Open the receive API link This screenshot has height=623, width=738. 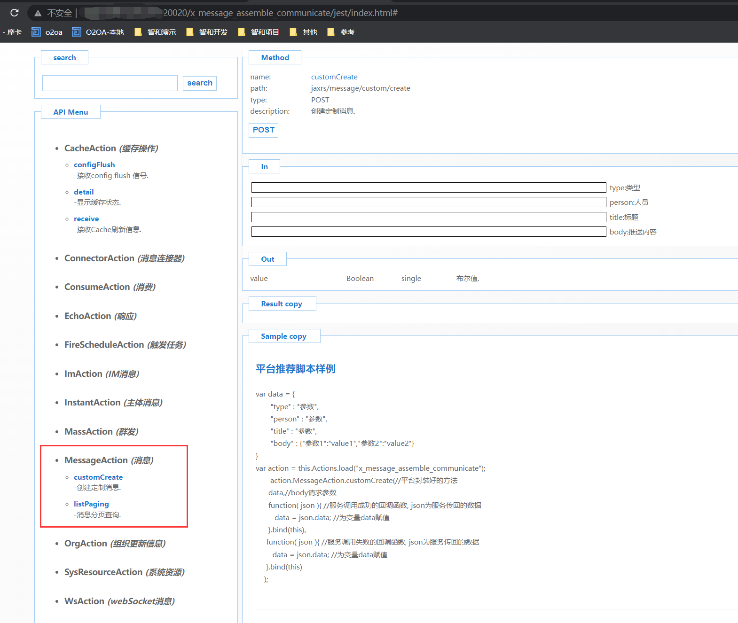86,219
